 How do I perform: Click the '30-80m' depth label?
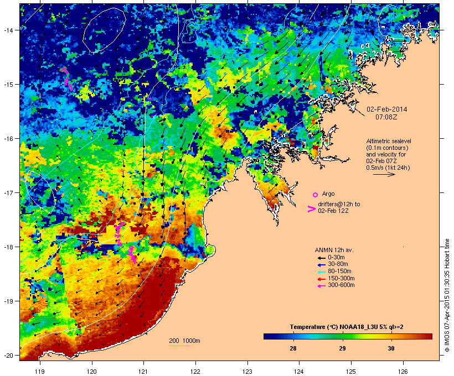coord(338,264)
